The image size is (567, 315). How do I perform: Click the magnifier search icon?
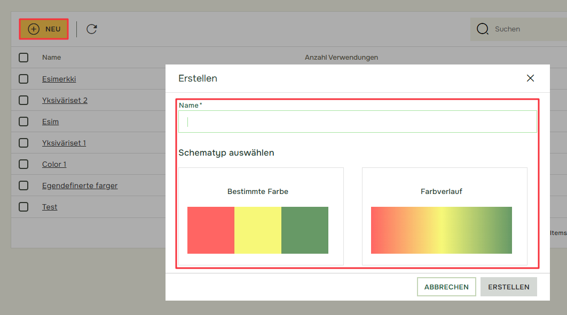483,29
